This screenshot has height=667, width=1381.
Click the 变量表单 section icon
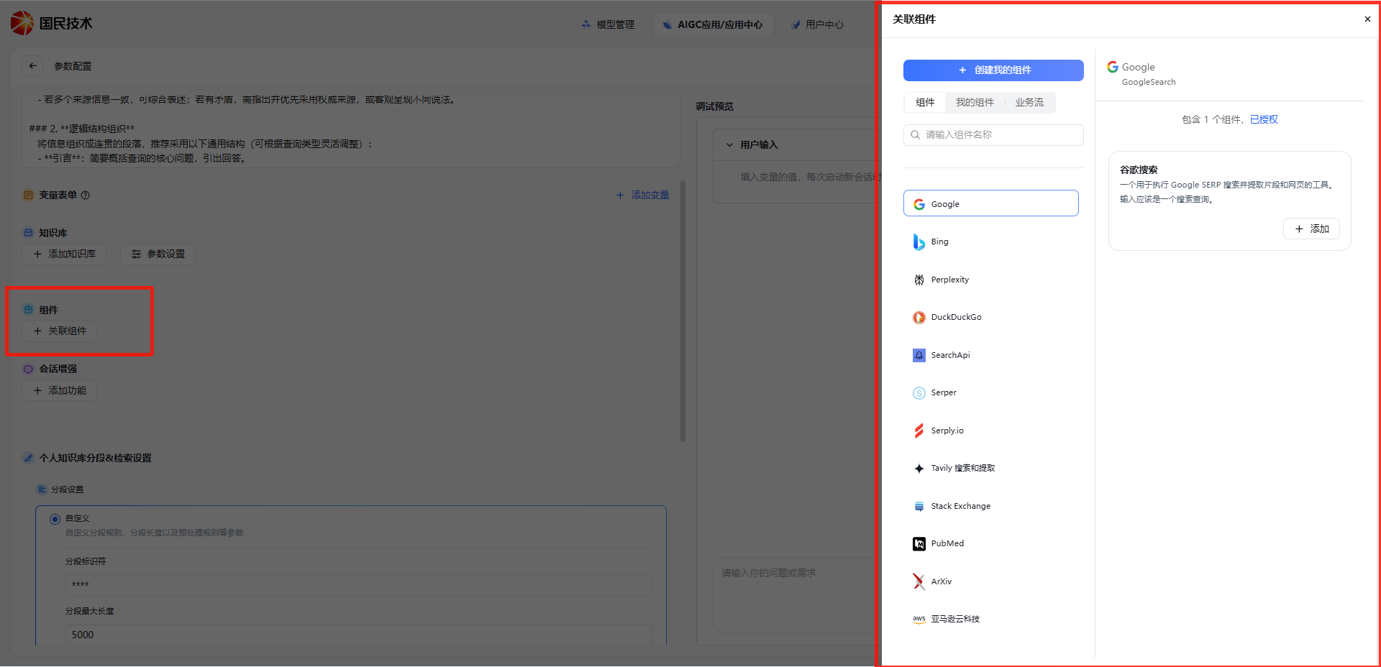coord(28,195)
